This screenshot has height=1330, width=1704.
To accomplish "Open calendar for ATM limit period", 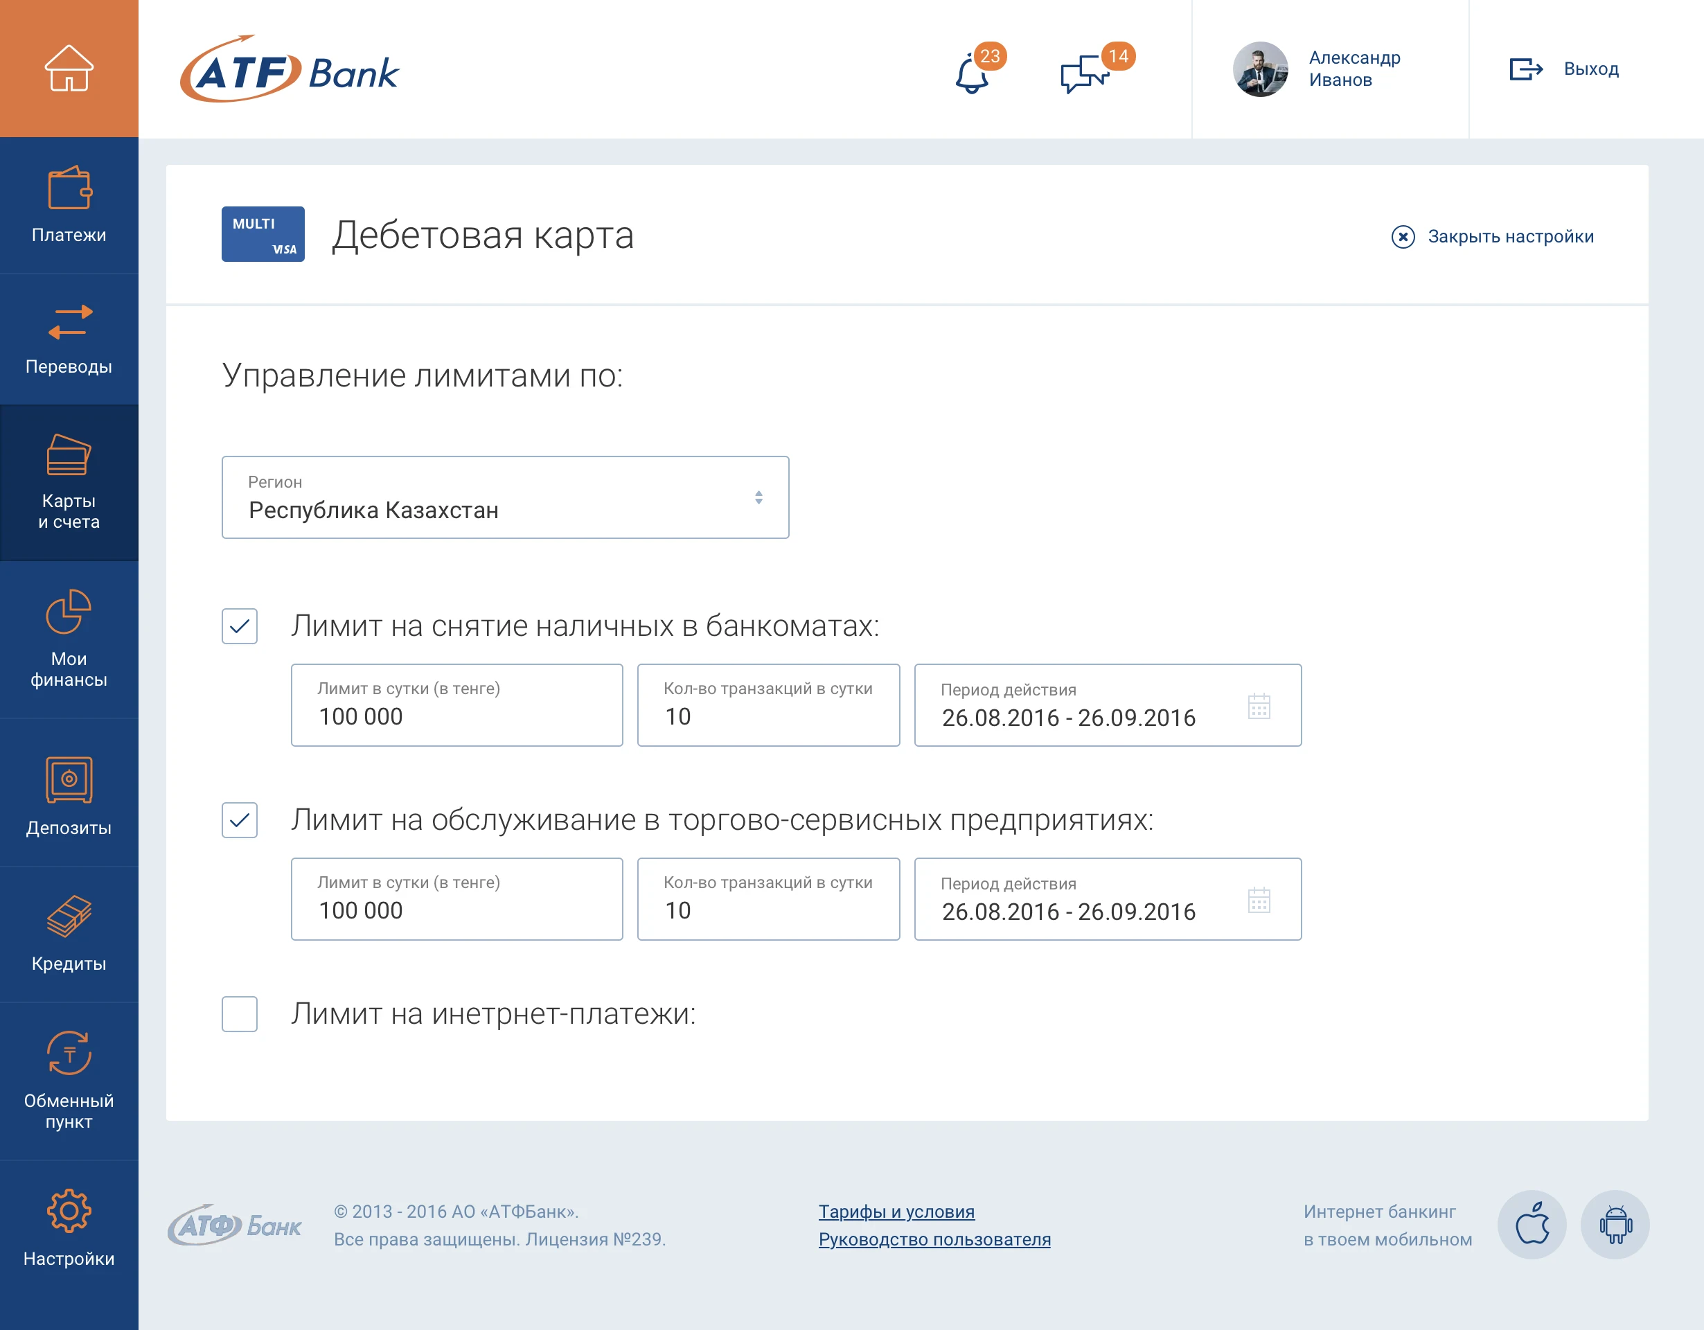I will [1259, 707].
